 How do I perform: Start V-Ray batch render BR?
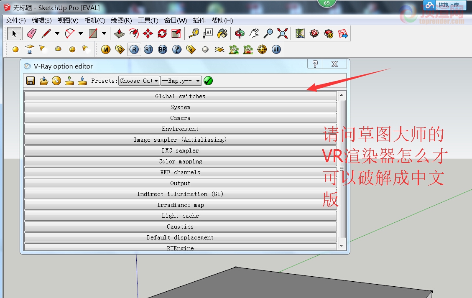click(x=163, y=49)
